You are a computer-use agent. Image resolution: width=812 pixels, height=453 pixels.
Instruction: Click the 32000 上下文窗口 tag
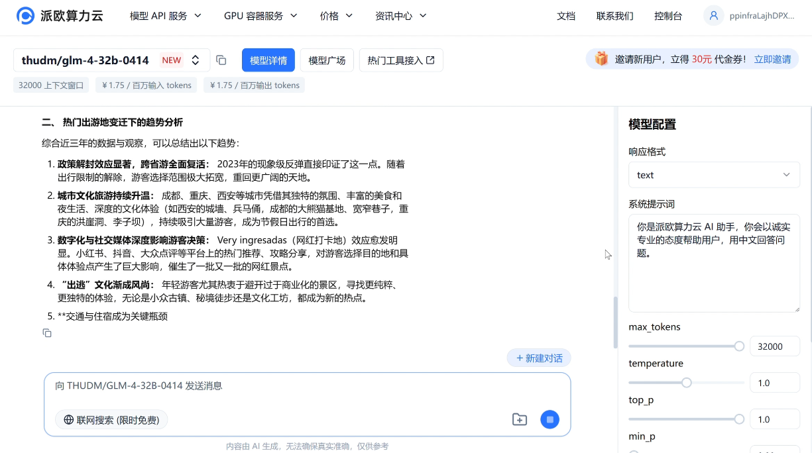52,85
